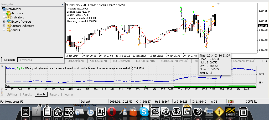The width and height of the screenshot is (269, 120).
Task: Open the Trash in the dock
Action: point(243,112)
